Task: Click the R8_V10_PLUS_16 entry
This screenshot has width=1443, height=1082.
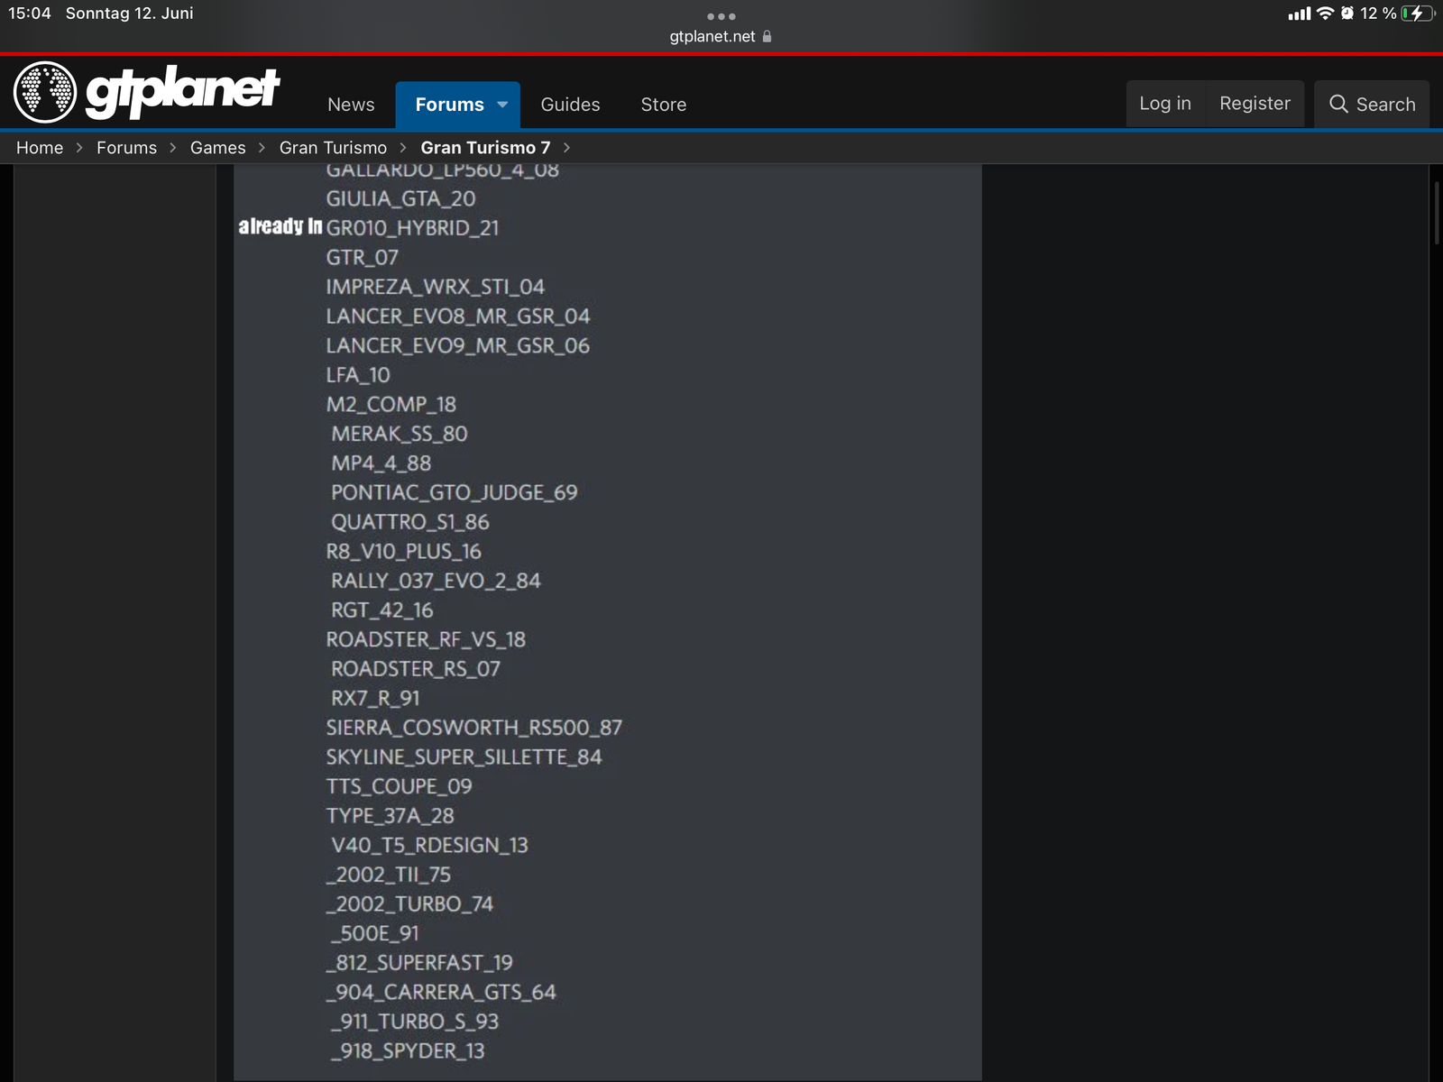Action: point(404,552)
